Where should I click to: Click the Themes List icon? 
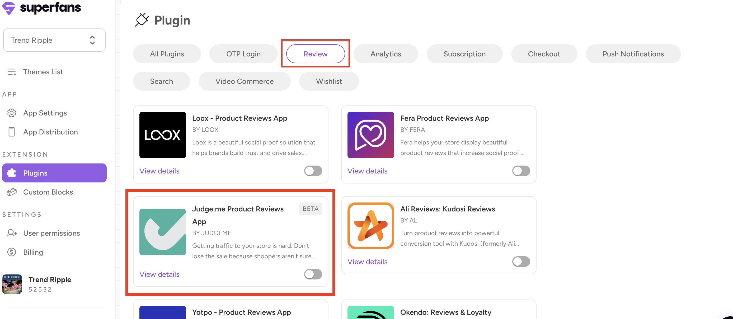point(12,72)
